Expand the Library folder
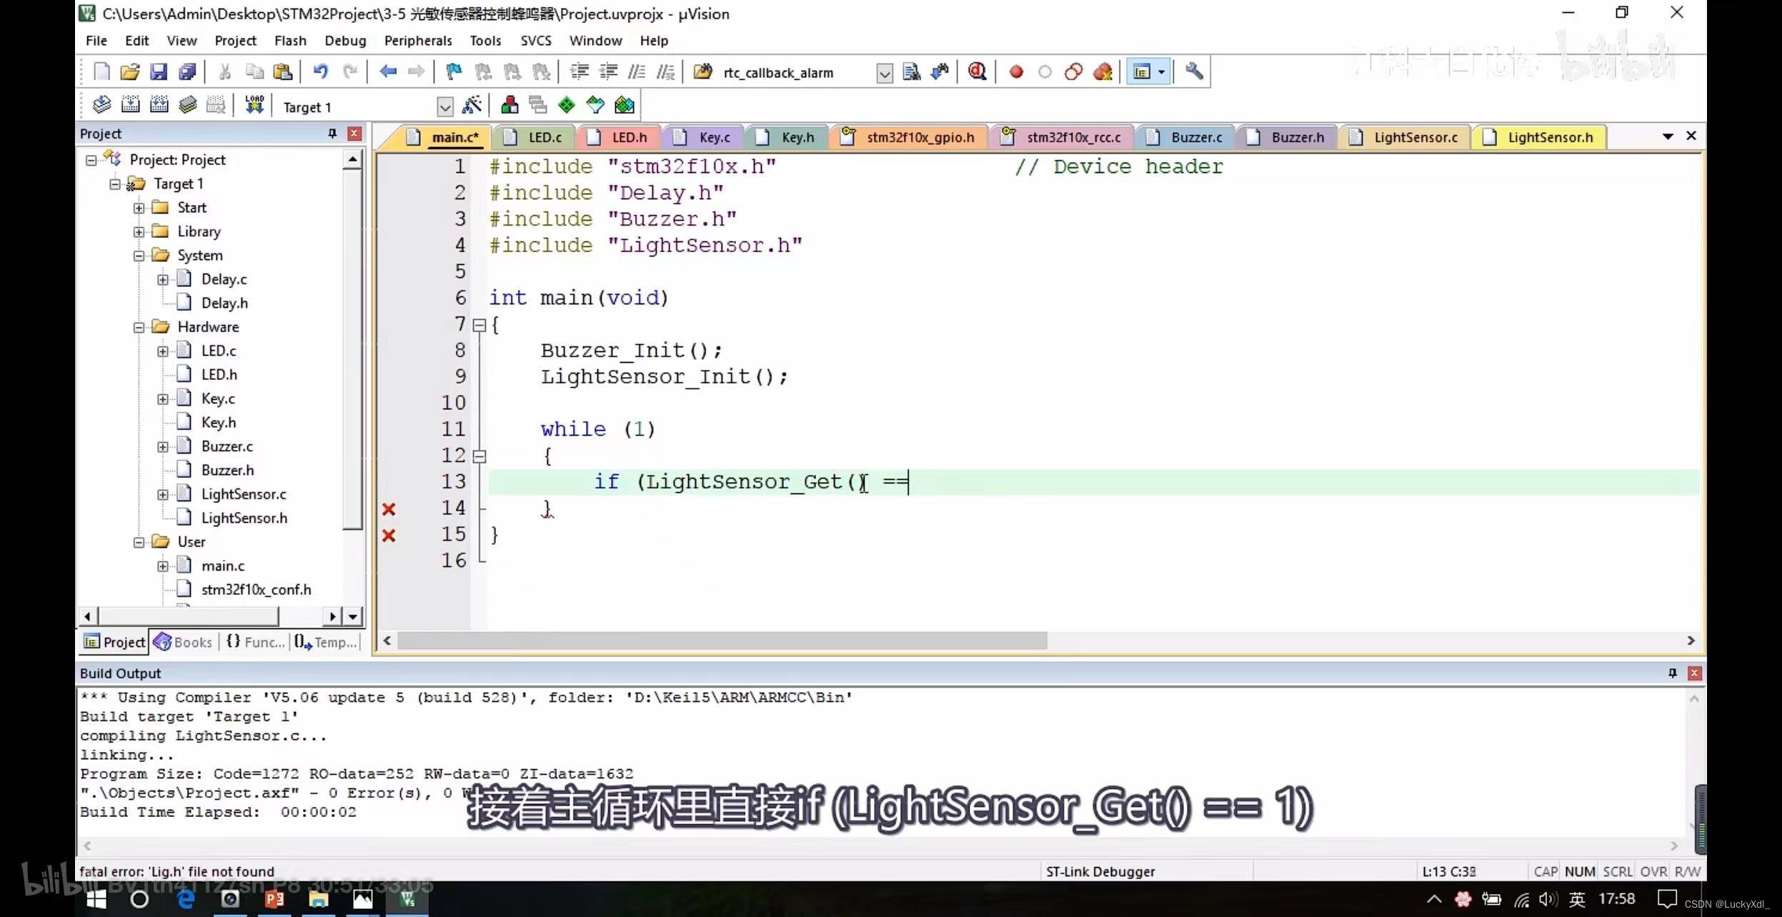 tap(139, 232)
